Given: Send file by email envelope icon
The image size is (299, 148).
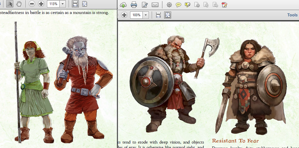Looking at the screenshot, I should pyautogui.click(x=155, y=5).
